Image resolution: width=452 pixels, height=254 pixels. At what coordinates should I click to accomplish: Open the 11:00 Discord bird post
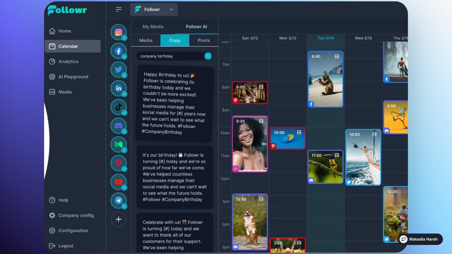point(325,167)
